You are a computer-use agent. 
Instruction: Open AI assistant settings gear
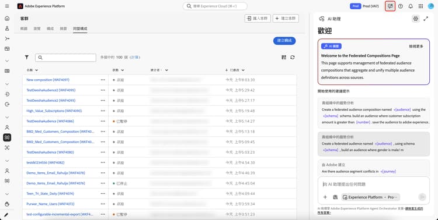(416, 19)
